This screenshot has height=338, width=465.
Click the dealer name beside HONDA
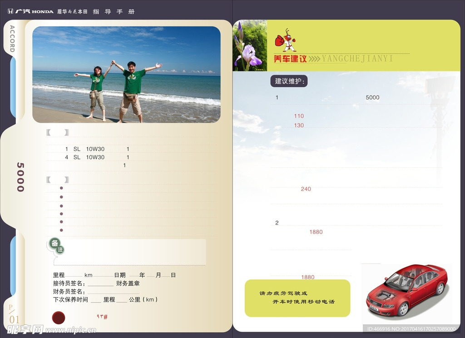pyautogui.click(x=72, y=11)
